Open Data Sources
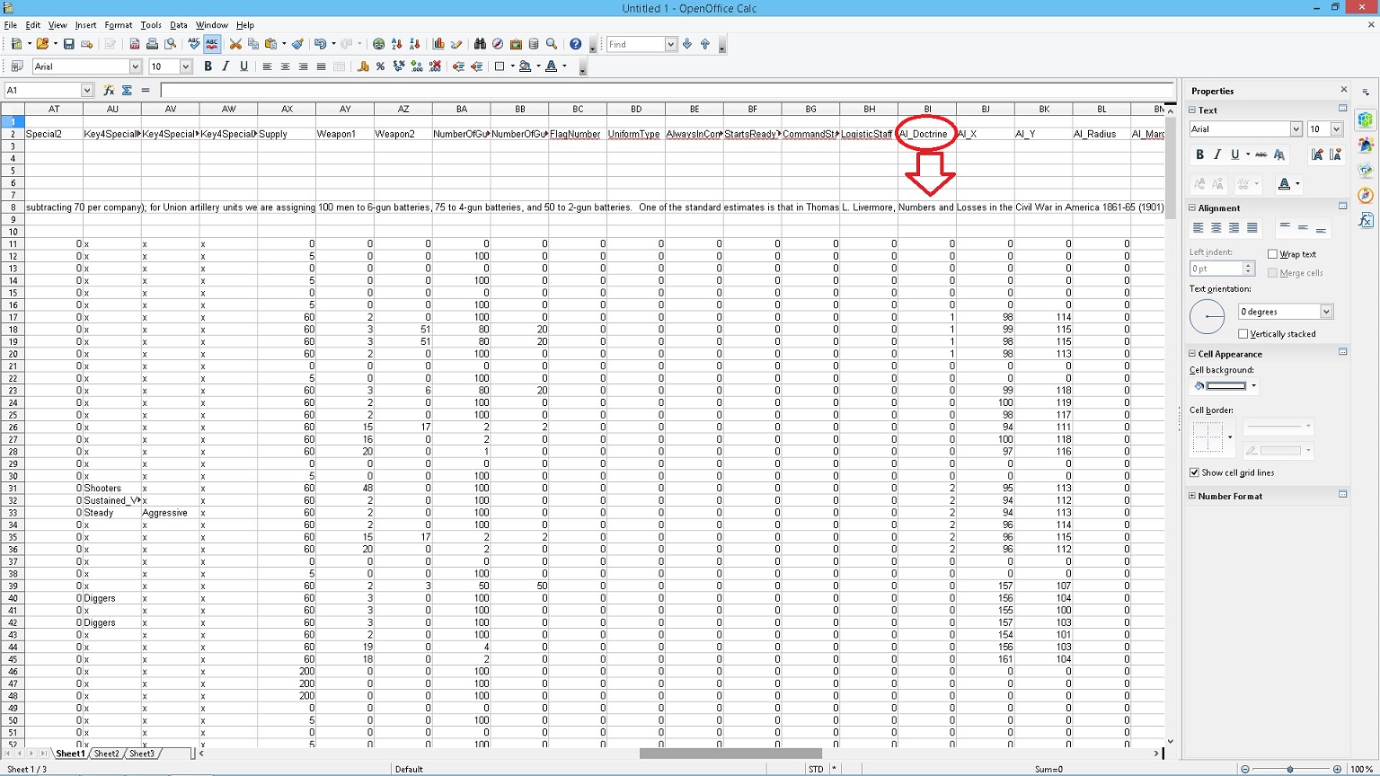 (534, 44)
